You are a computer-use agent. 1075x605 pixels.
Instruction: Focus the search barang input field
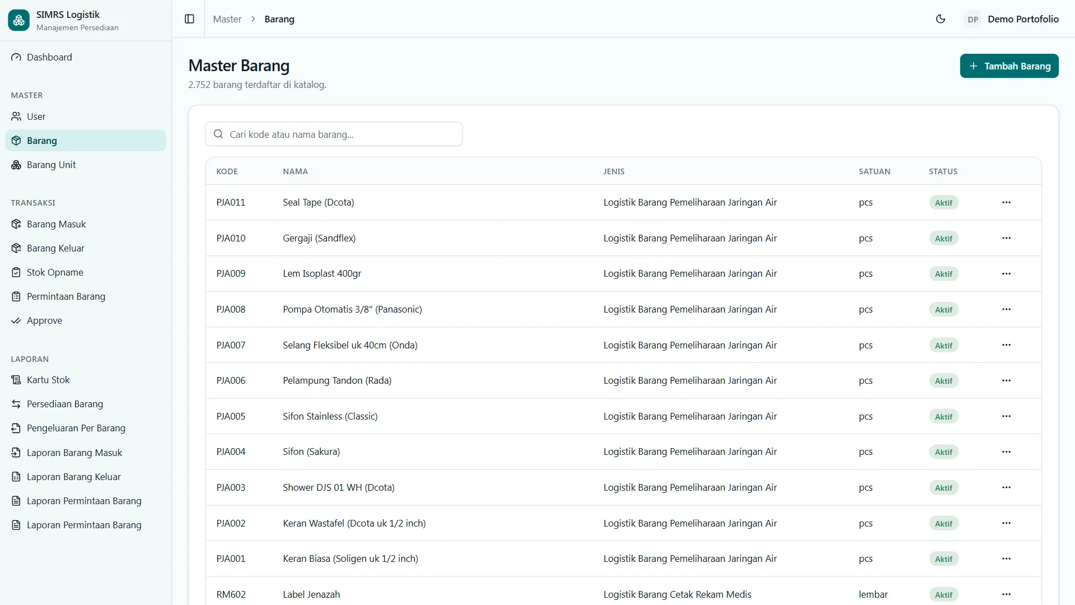334,134
